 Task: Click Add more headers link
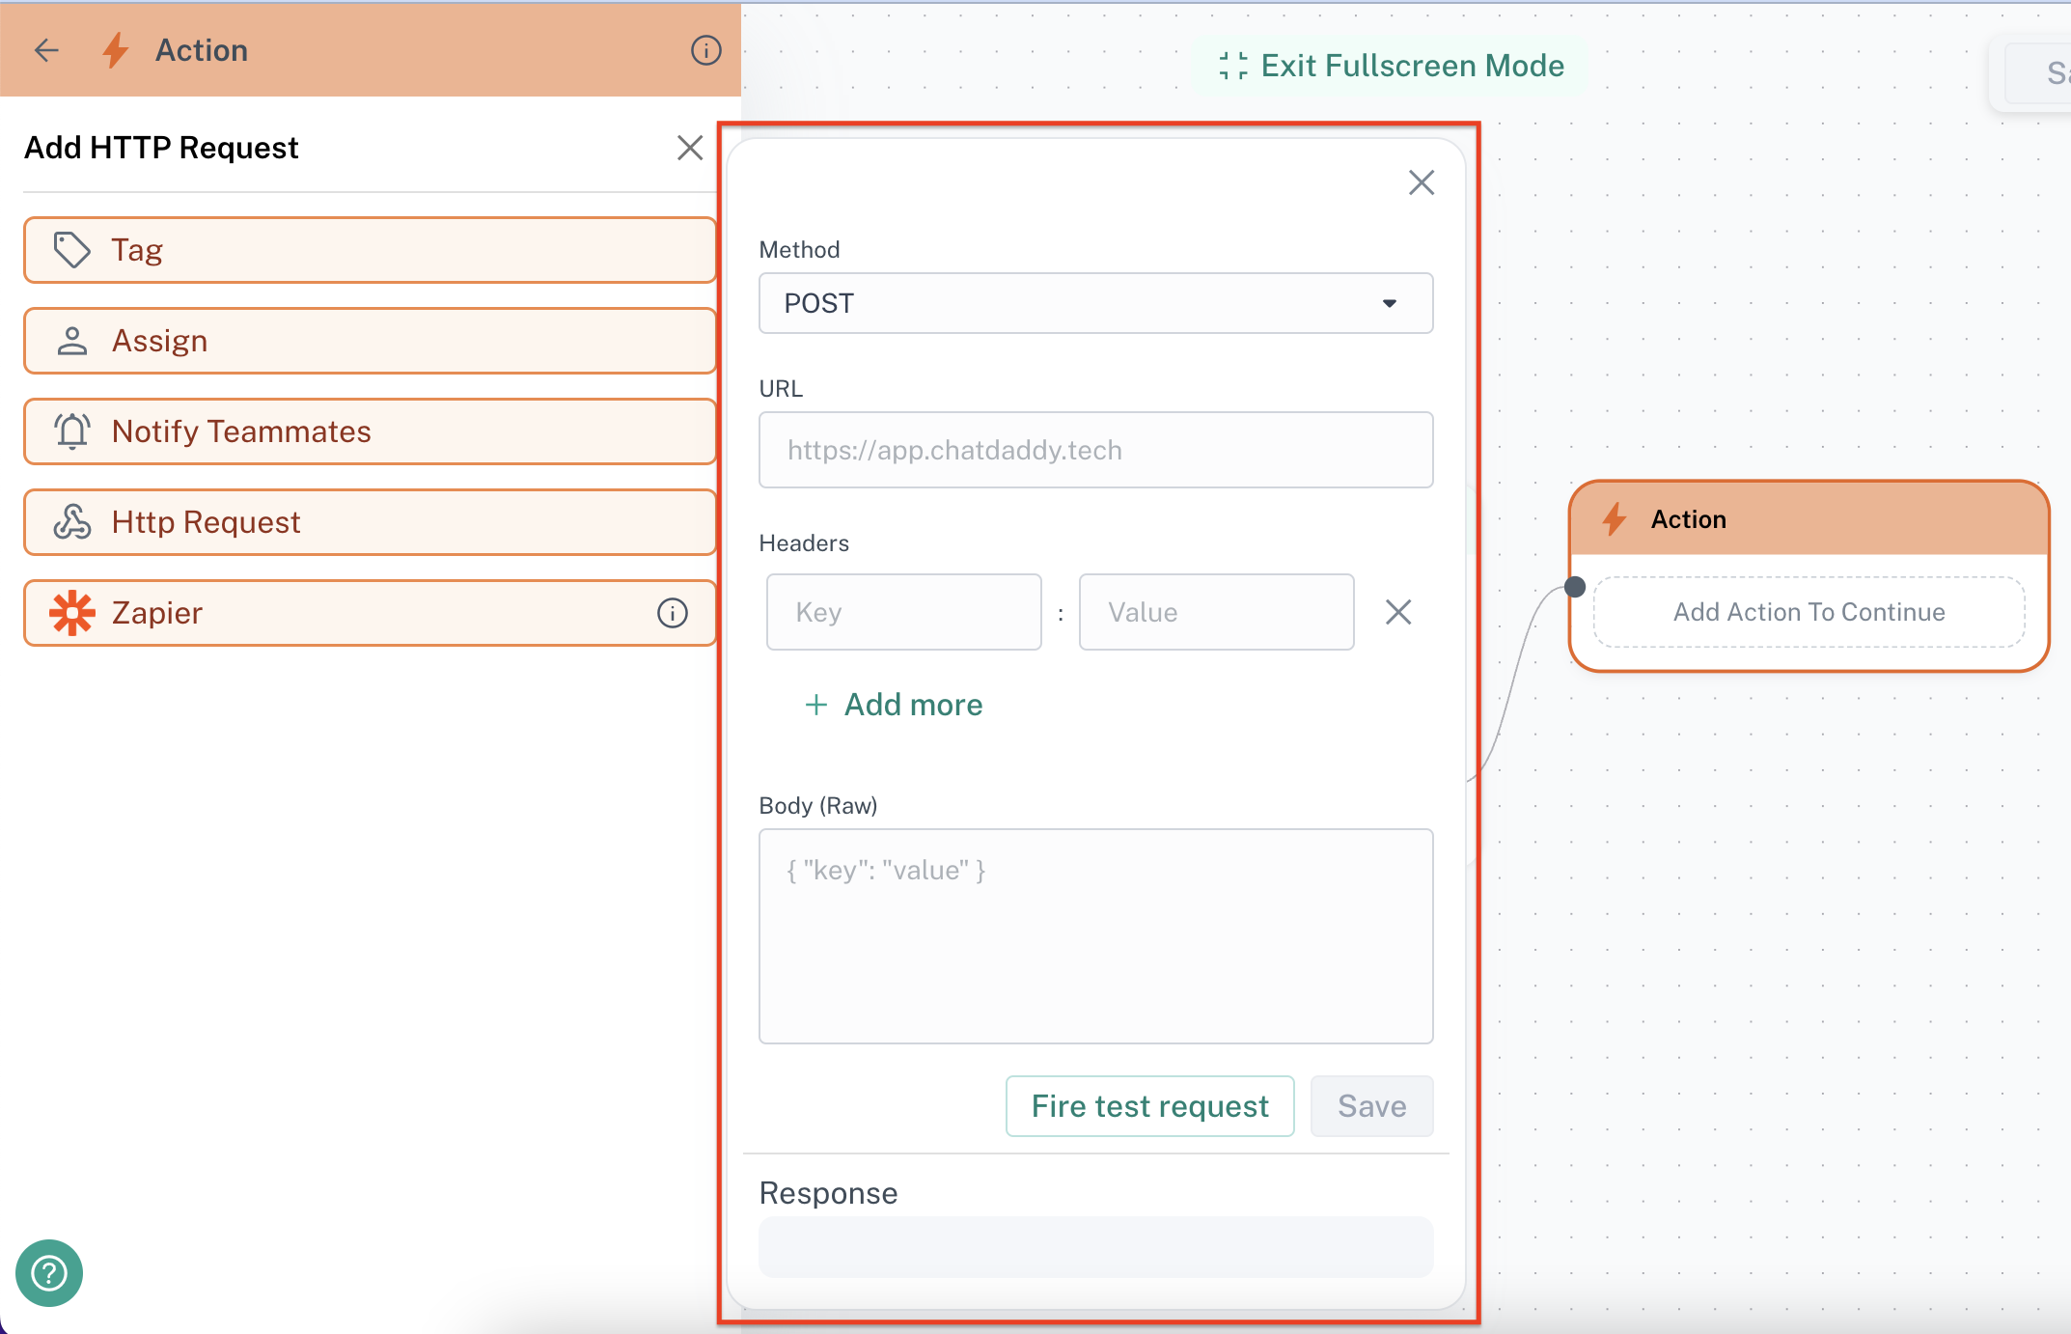(x=894, y=705)
